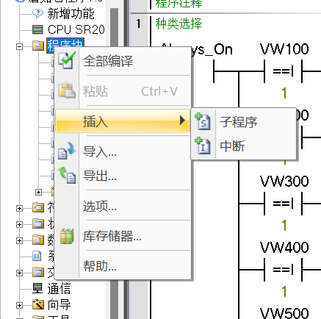321x319 pixels.
Task: Click the 通信 computer icon in tree
Action: click(37, 288)
